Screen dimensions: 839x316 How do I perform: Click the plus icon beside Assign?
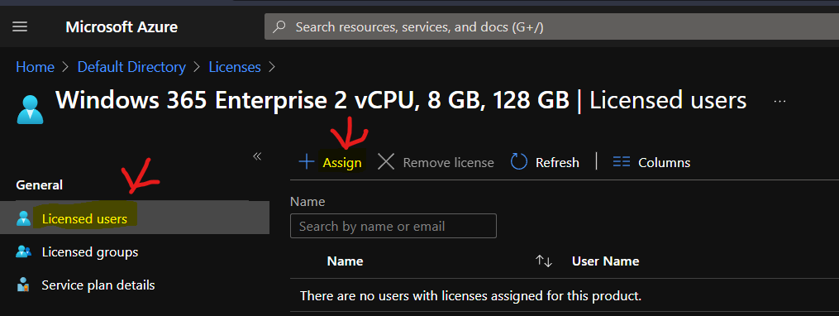click(x=306, y=162)
